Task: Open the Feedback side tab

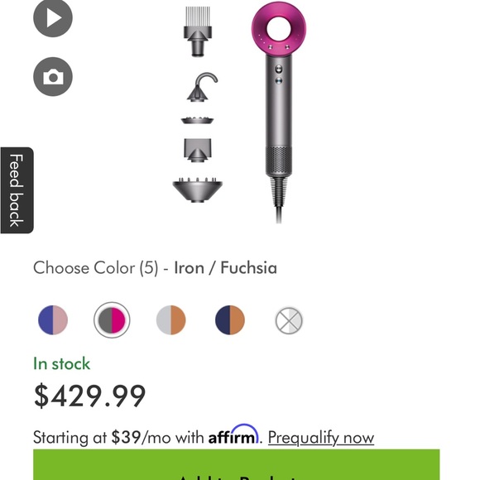Action: tap(17, 190)
